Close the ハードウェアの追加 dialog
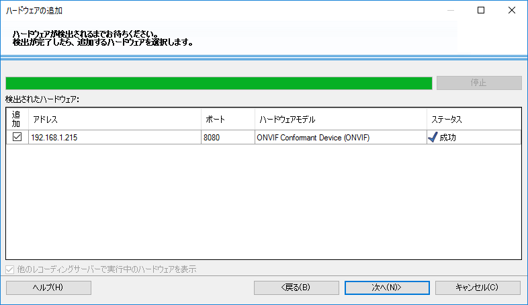Viewport: 528px width, 305px height. [511, 10]
